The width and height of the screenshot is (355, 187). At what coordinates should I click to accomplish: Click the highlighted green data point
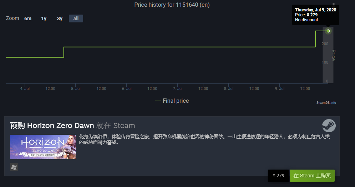pyautogui.click(x=328, y=31)
